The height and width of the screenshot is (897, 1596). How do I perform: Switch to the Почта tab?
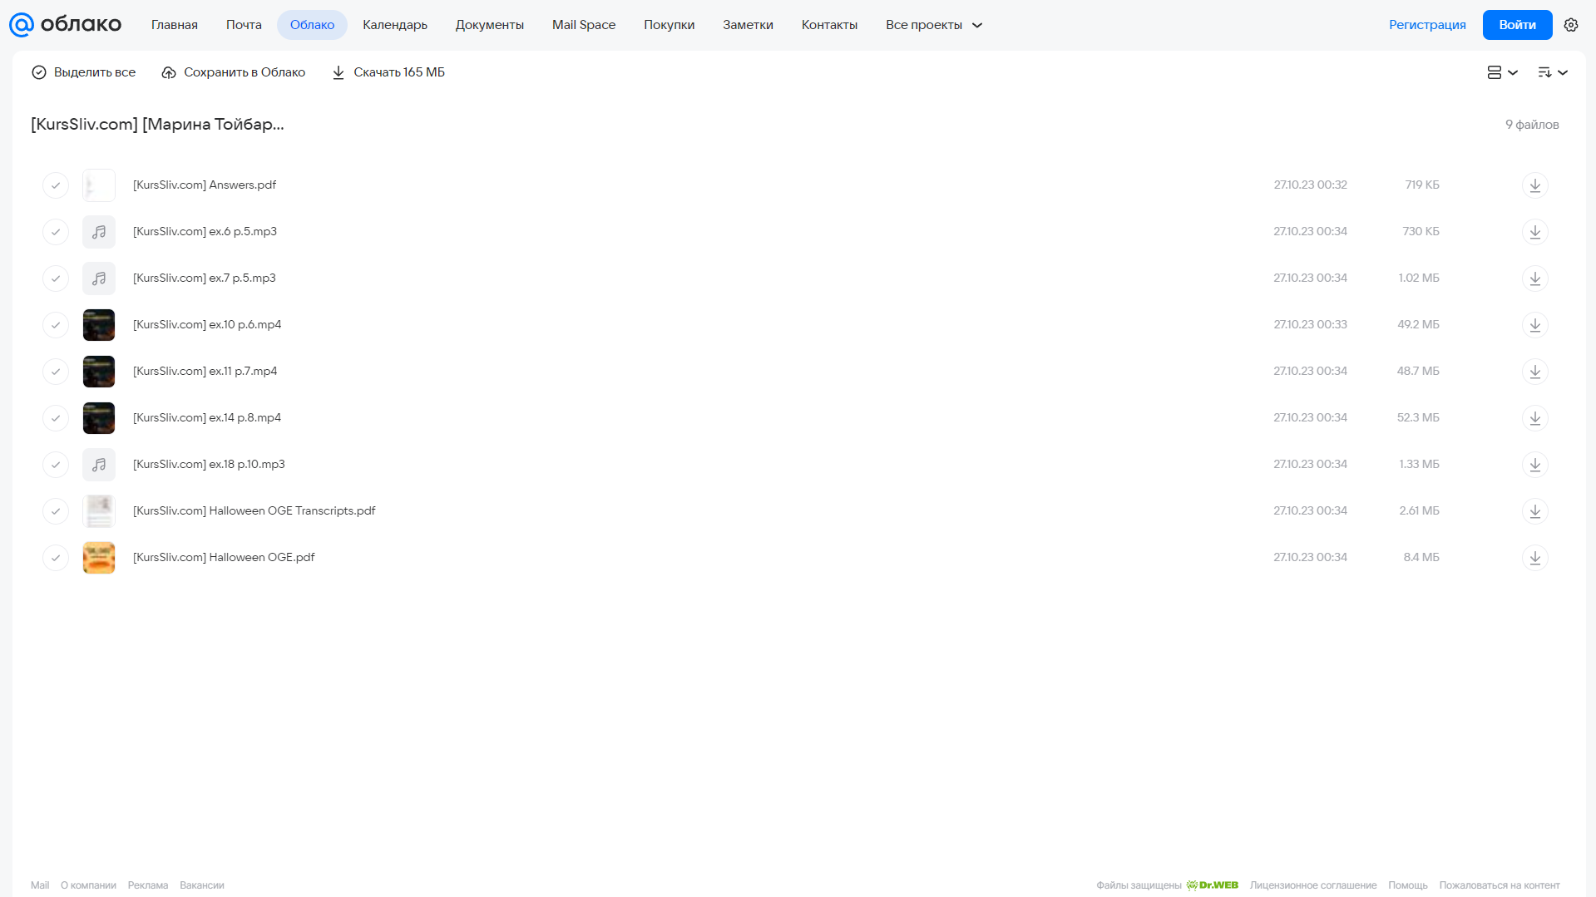(x=244, y=25)
